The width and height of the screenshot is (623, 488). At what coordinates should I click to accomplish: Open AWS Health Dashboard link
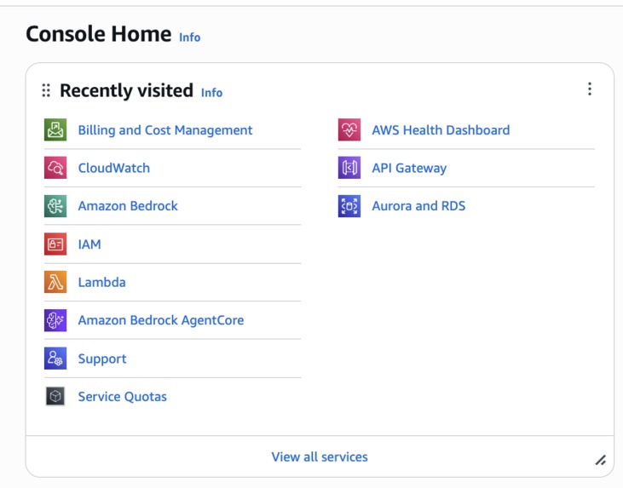[x=441, y=129]
